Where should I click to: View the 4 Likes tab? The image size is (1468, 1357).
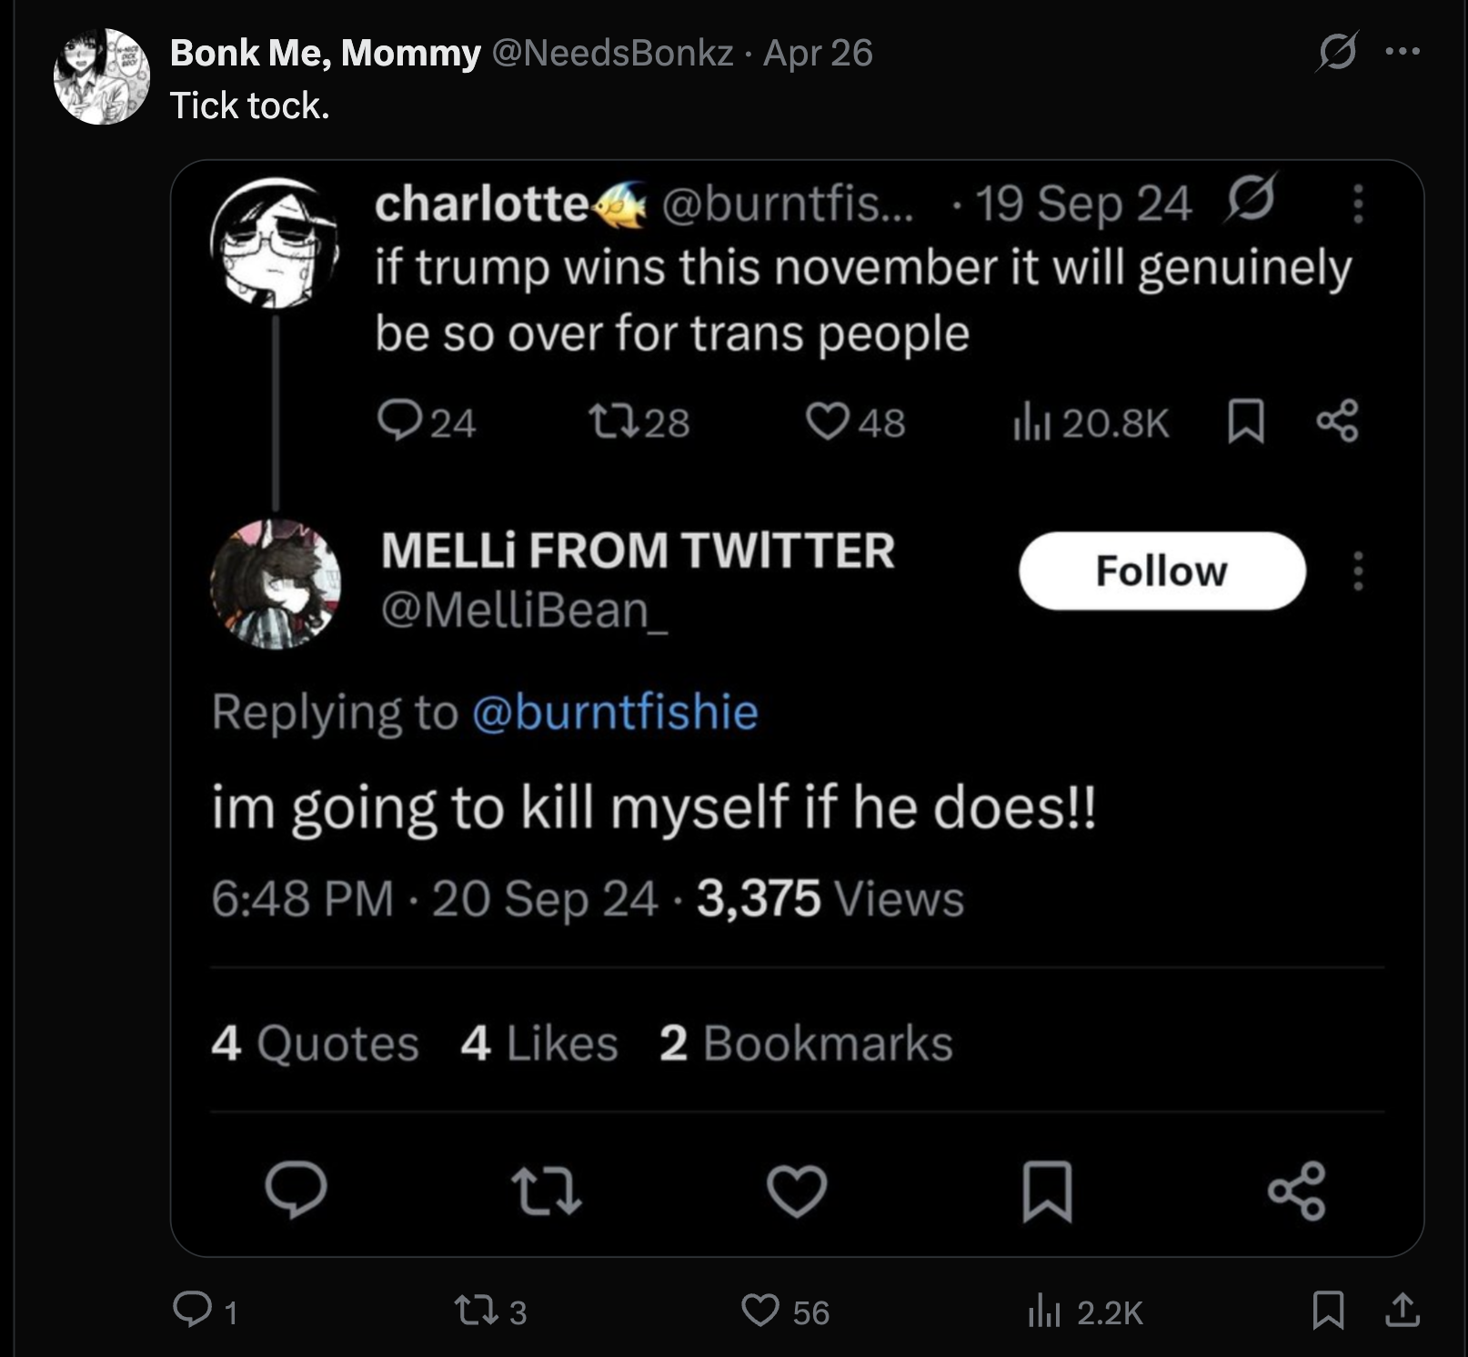pyautogui.click(x=539, y=1042)
